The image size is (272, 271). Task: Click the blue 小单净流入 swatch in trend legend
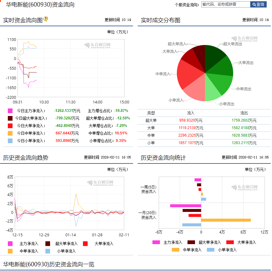point(48,251)
